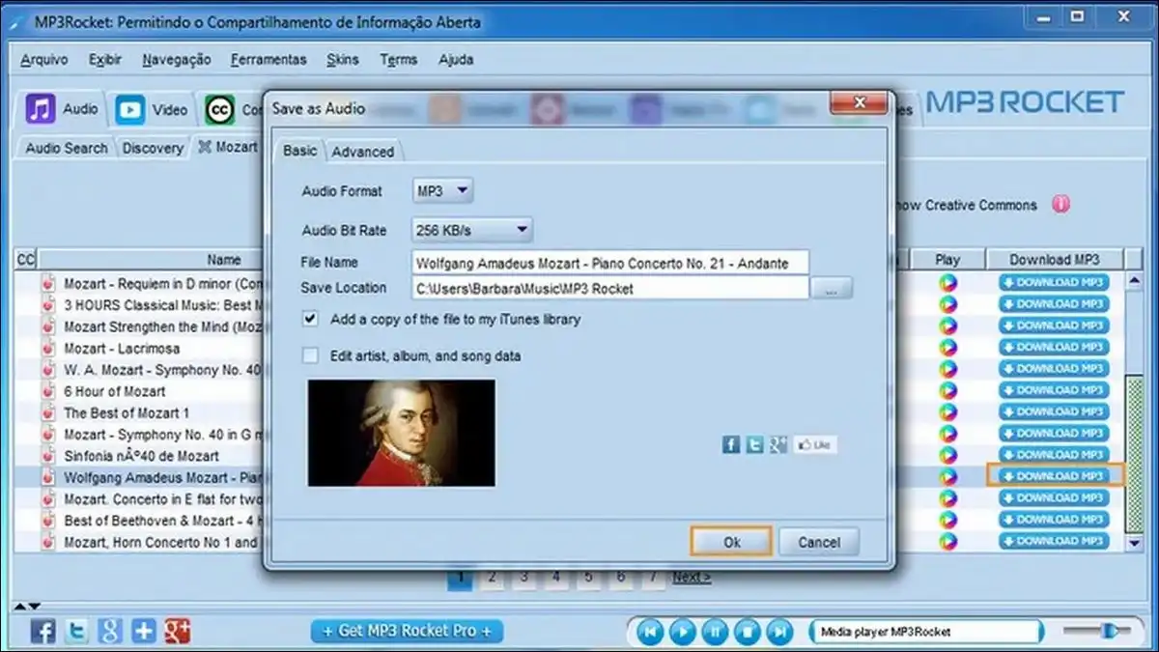Open the Ajuda menu
The width and height of the screenshot is (1159, 652).
coord(456,59)
